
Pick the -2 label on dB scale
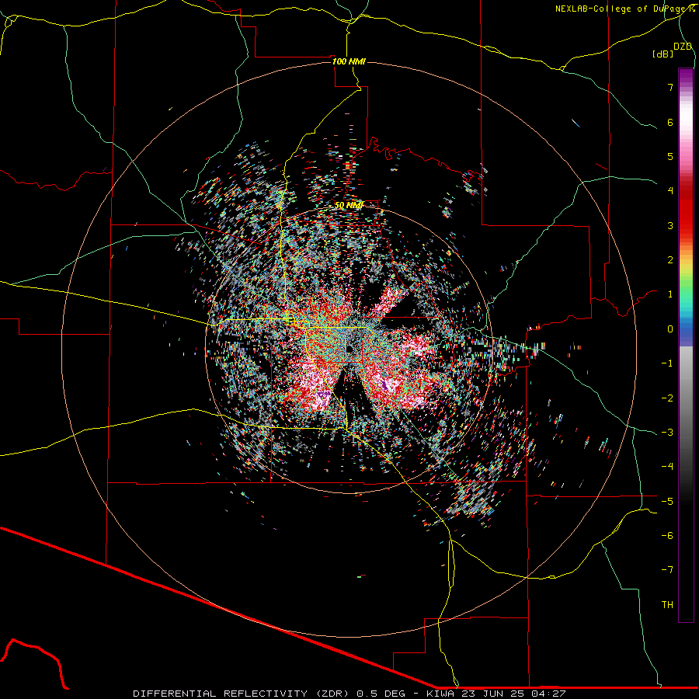667,398
